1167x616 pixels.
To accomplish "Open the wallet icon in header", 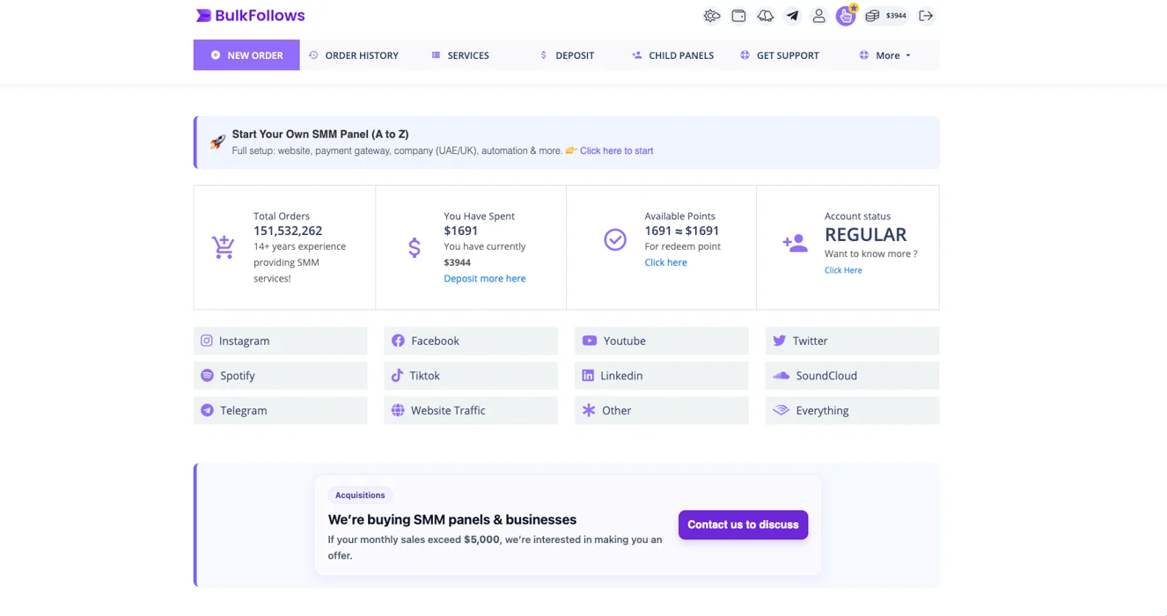I will point(738,16).
